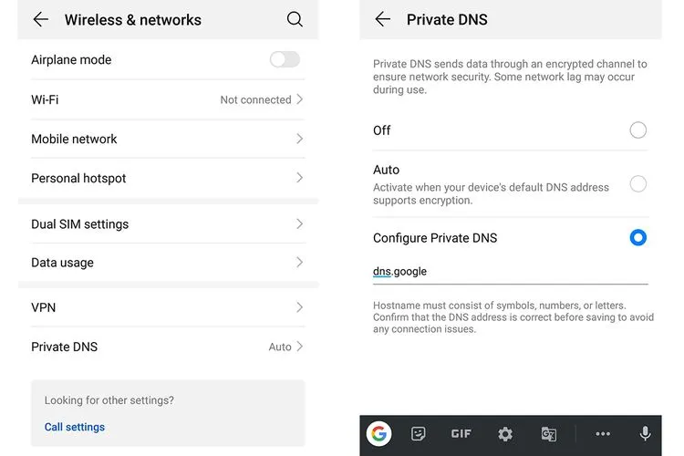Tap the 'Off' option label
684x456 pixels.
click(382, 130)
